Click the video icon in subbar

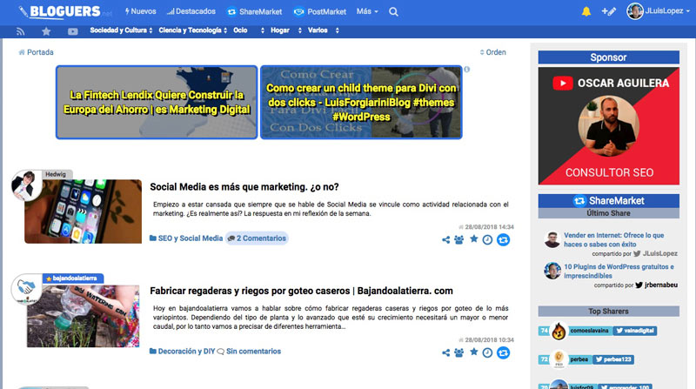pos(73,31)
